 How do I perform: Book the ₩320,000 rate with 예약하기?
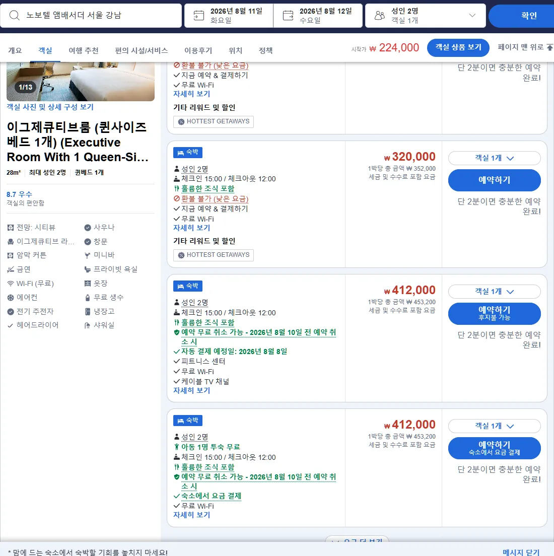(495, 180)
